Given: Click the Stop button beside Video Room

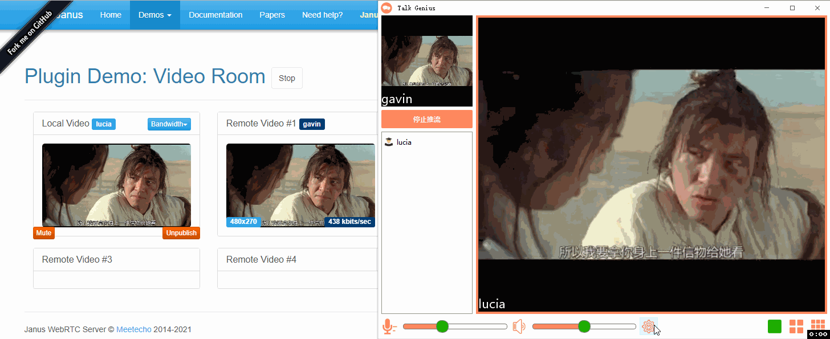Looking at the screenshot, I should tap(287, 78).
